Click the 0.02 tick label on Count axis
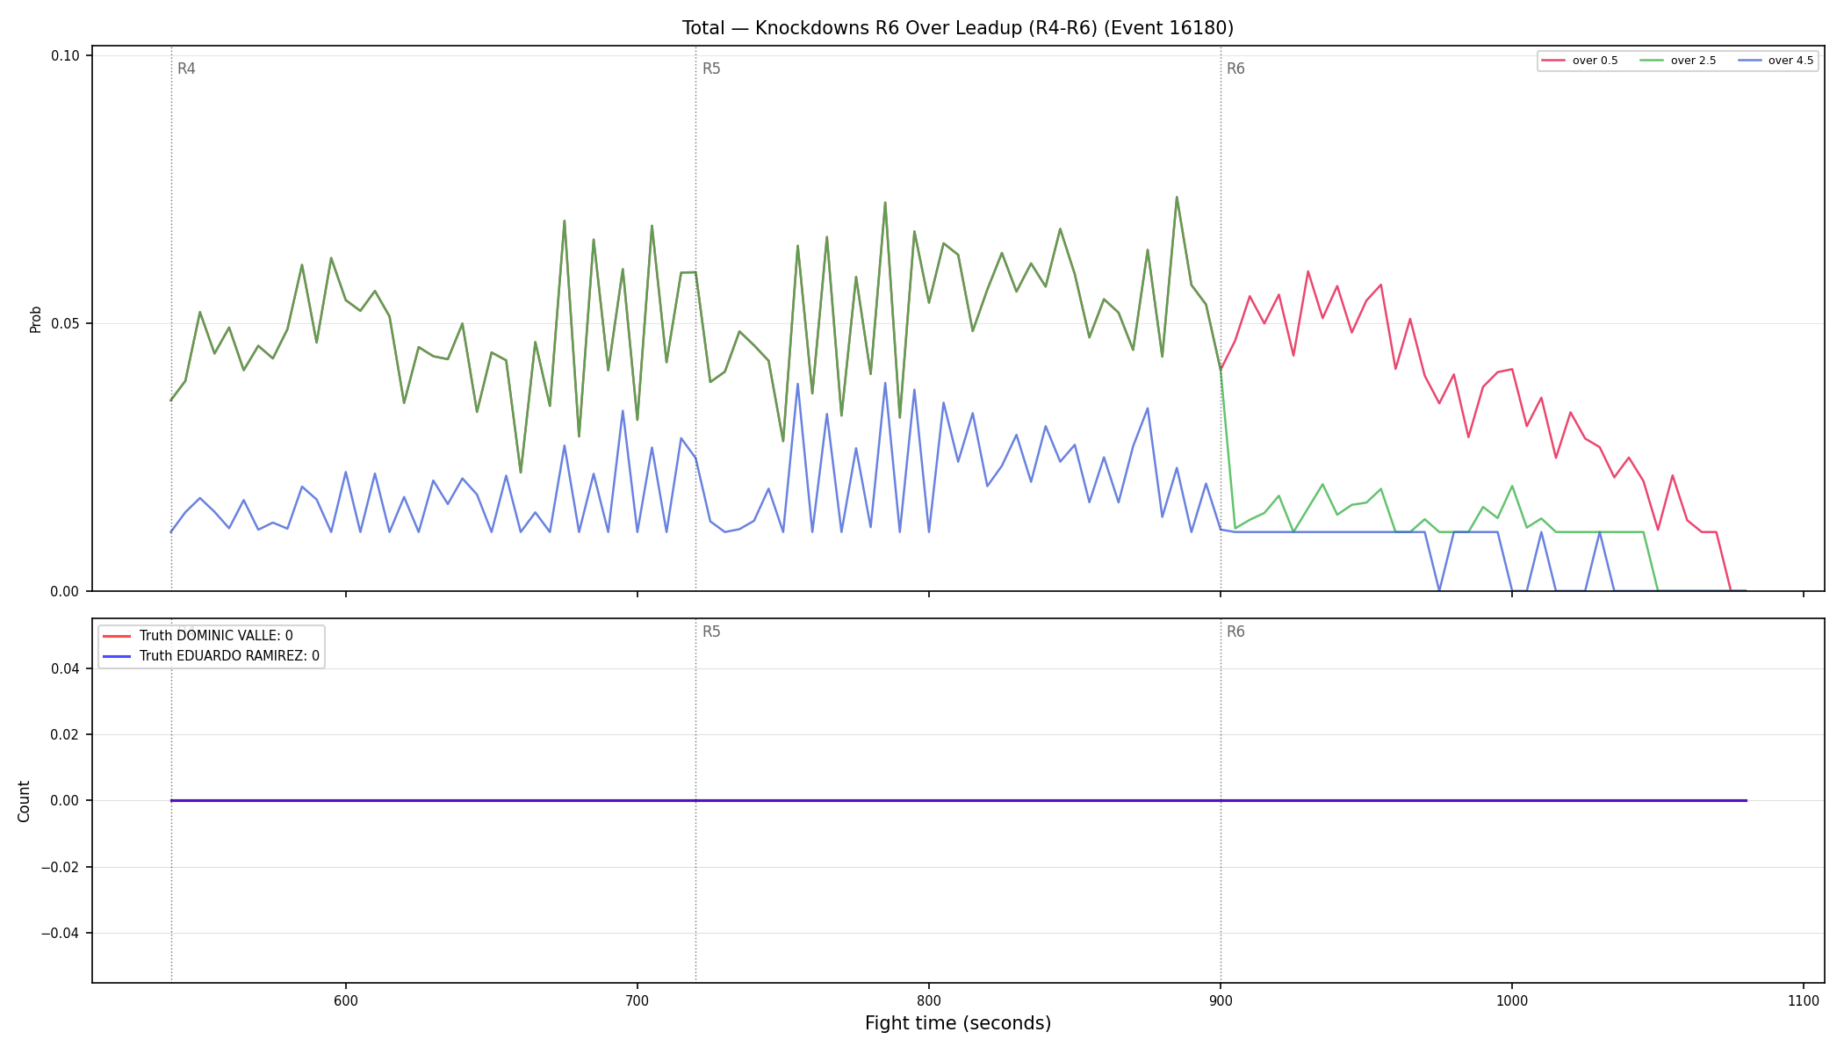The image size is (1844, 1054). click(65, 735)
